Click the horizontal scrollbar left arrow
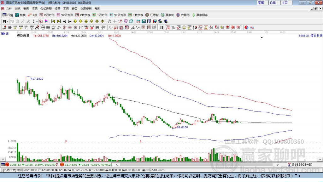Screen dimensions: 323x182 117,164
